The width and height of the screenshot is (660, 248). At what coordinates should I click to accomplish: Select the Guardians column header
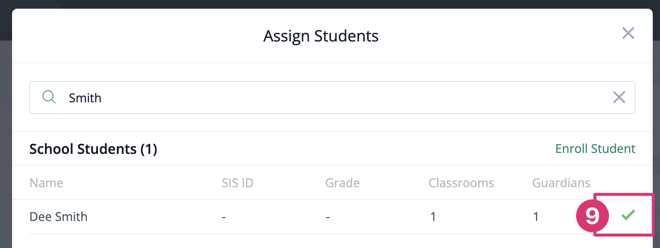click(561, 183)
